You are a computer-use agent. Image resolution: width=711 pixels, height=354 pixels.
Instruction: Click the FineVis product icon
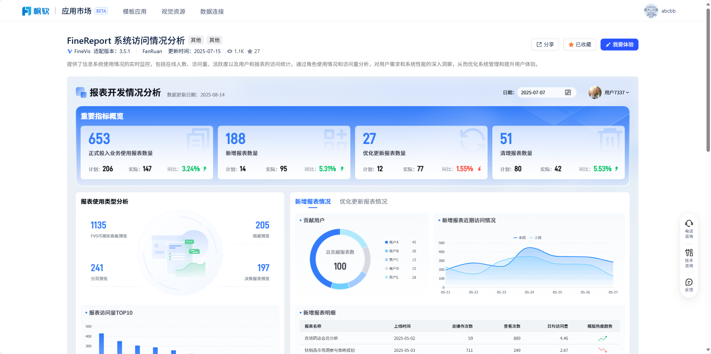click(x=70, y=51)
